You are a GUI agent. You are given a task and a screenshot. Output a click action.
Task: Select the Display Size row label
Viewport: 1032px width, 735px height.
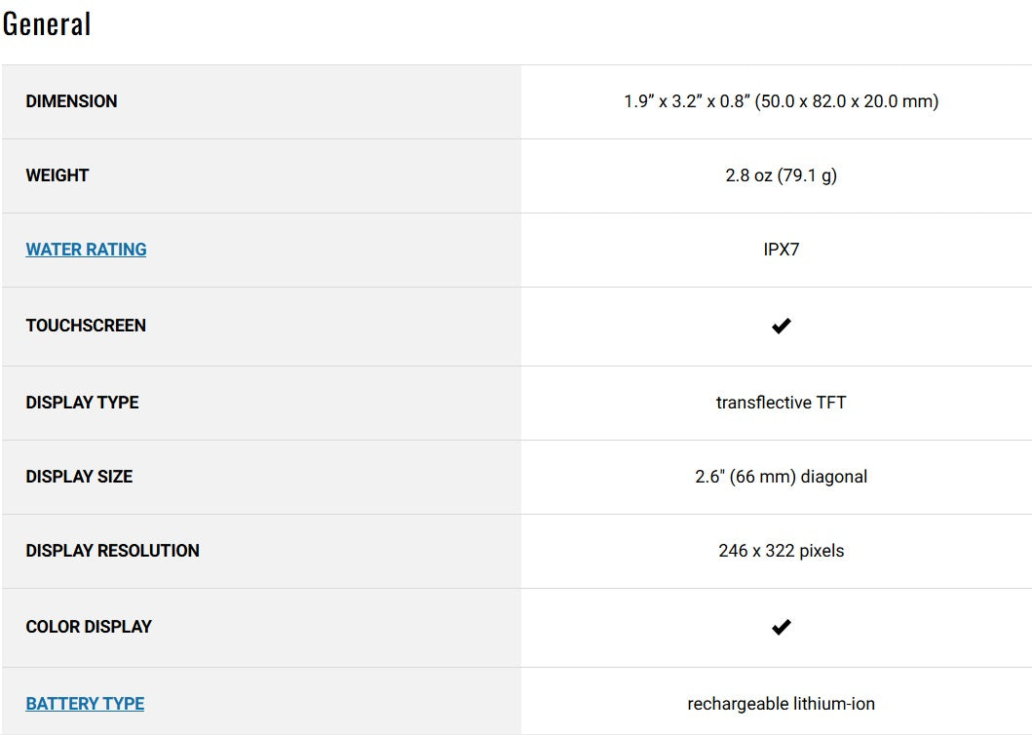coord(79,477)
